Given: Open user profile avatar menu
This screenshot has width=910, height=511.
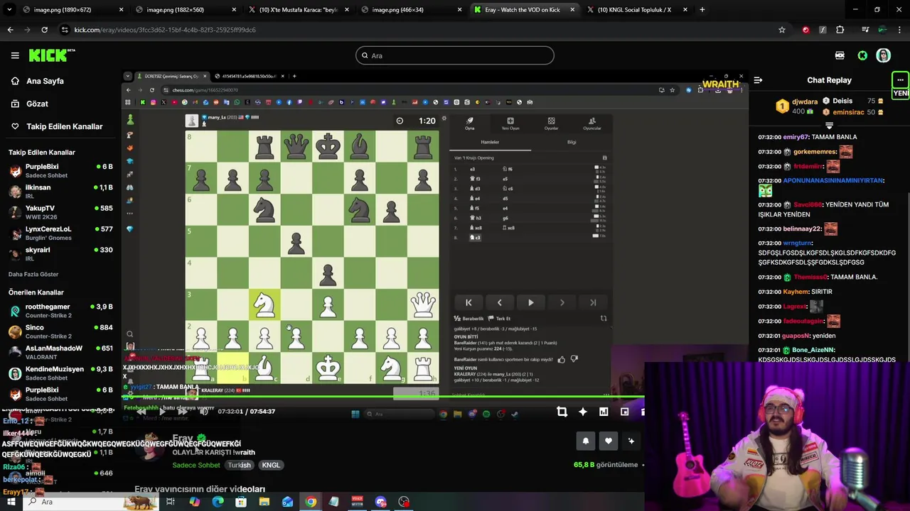Looking at the screenshot, I should coord(883,55).
